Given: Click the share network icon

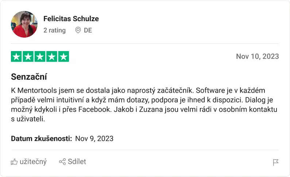Looking at the screenshot, I should click(62, 162).
